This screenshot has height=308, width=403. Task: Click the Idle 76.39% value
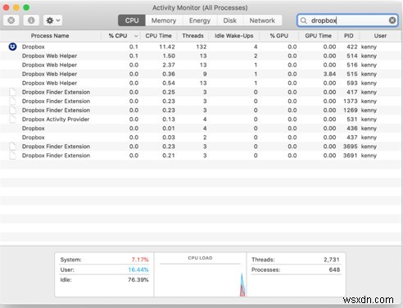point(138,280)
